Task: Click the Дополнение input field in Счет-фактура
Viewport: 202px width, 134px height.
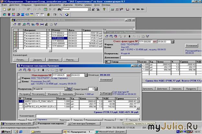Action: 161,57
